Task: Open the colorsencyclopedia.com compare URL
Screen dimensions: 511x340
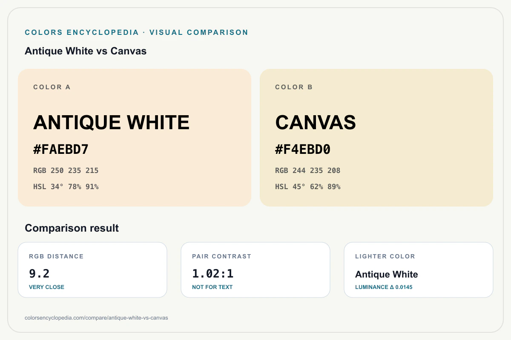Action: [x=97, y=318]
